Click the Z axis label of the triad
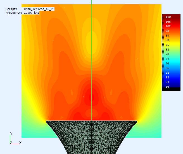Screen dimensions: 183x154 coord(11,143)
